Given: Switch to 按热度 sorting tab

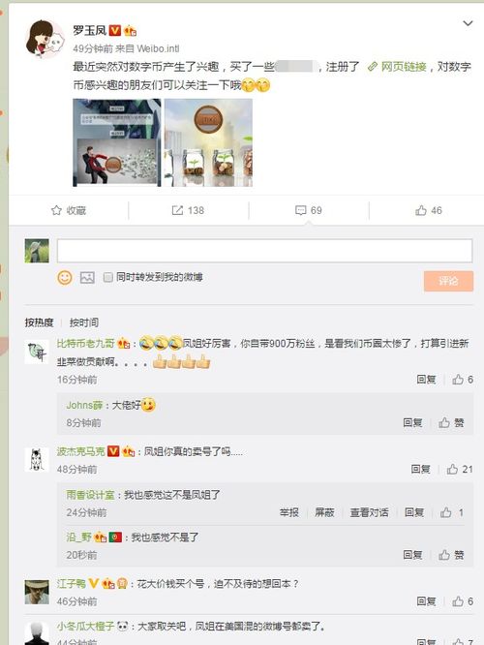Looking at the screenshot, I should (x=39, y=322).
